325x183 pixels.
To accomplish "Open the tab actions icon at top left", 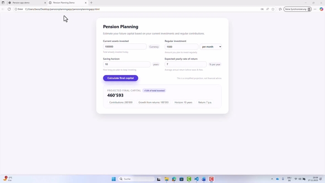I will pyautogui.click(x=3, y=3).
